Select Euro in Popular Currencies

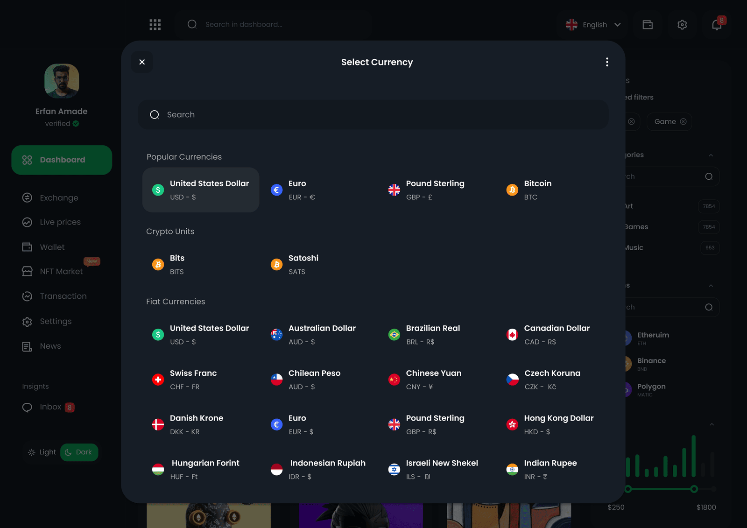coord(293,190)
